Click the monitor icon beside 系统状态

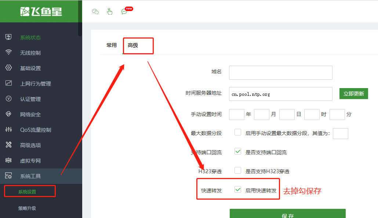[x=8, y=37]
